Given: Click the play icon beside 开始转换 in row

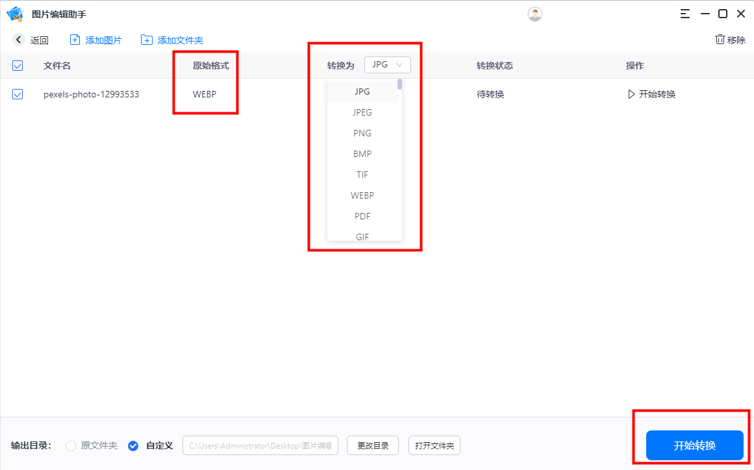Looking at the screenshot, I should point(631,94).
